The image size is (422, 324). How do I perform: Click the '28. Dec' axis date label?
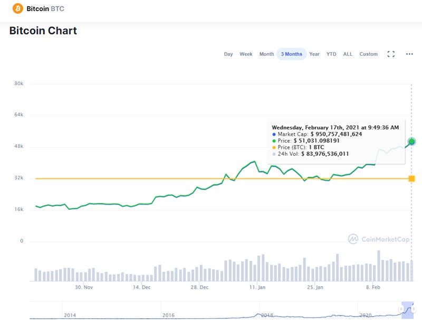pyautogui.click(x=199, y=287)
